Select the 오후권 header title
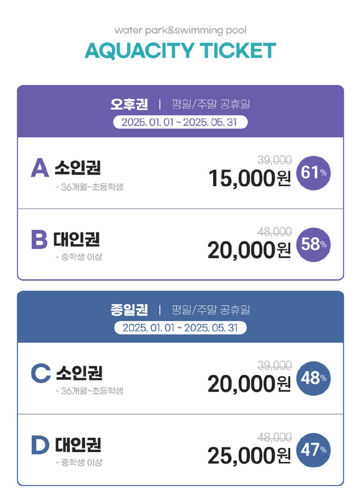 coord(129,104)
